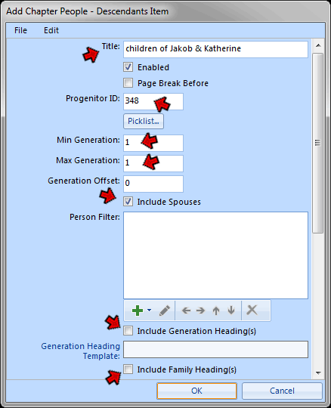
Task: Click the scrollbar up arrow
Action: click(x=318, y=45)
